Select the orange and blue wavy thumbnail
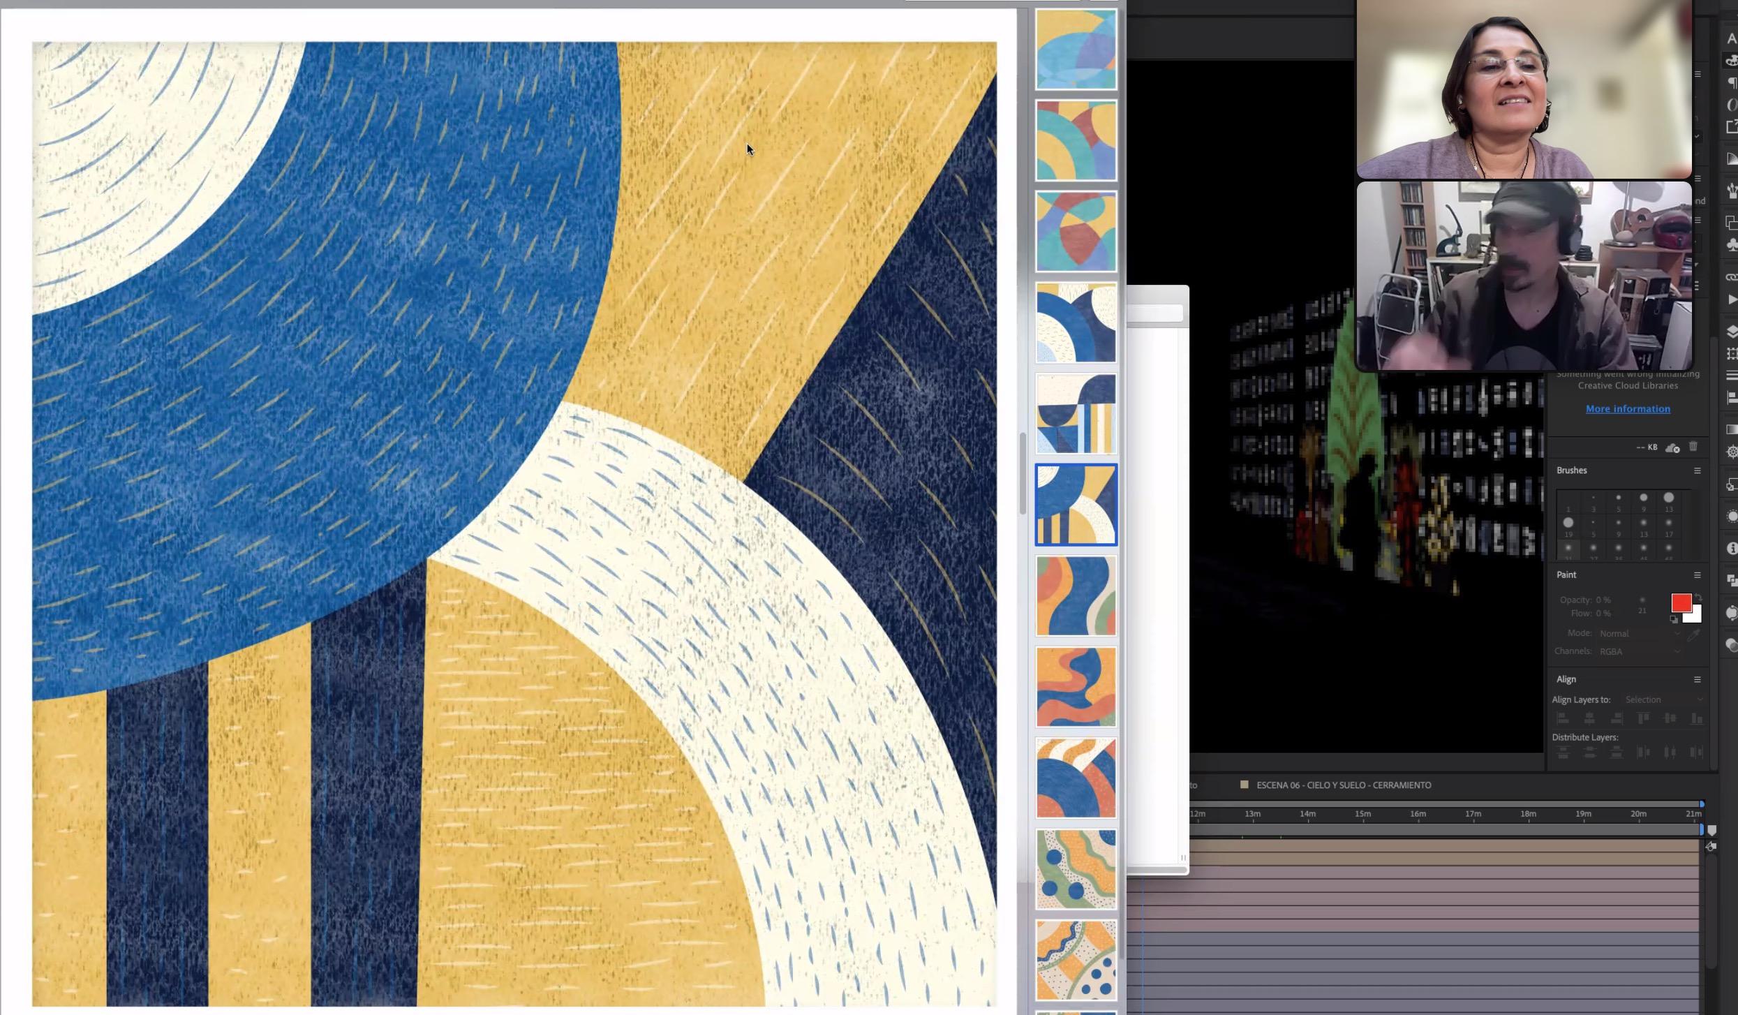This screenshot has width=1738, height=1015. point(1076,687)
